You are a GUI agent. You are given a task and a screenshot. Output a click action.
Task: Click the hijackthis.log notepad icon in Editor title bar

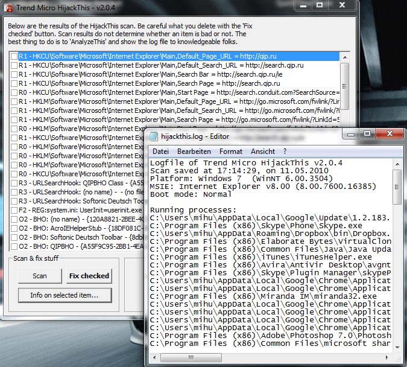coord(153,136)
